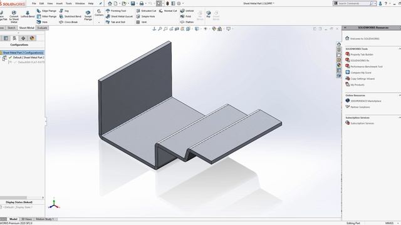Select the Lofted Bend tool
Screen dimensions: 401x225
point(28,14)
